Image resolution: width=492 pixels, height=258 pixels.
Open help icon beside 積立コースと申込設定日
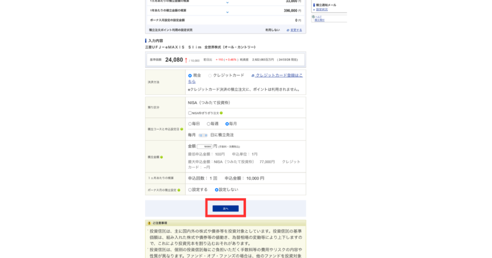click(x=182, y=129)
